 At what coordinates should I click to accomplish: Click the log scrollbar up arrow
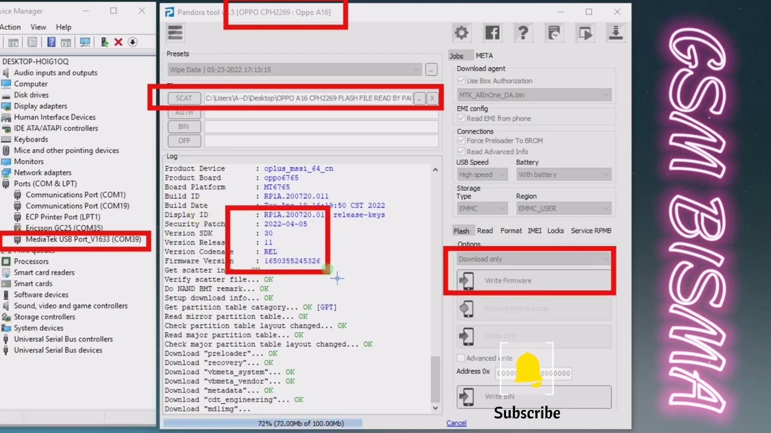coord(435,170)
